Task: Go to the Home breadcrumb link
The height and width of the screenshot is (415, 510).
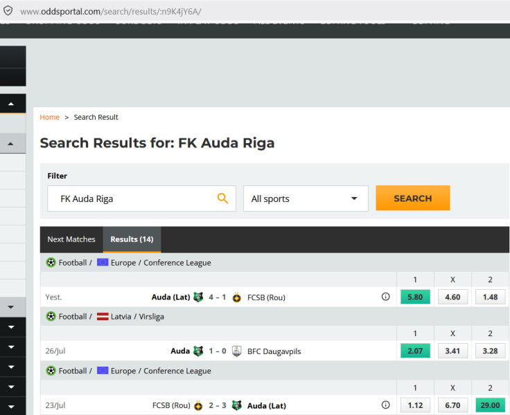Action: coord(49,117)
